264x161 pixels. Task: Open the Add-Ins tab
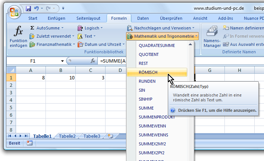pyautogui.click(x=226, y=18)
